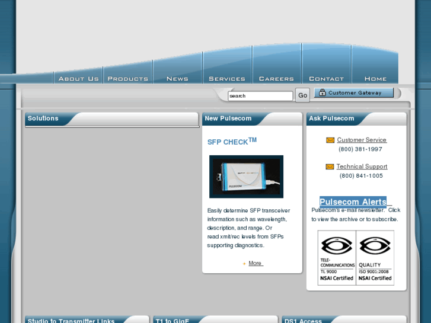Click the e-mail newsletter description text

356,215
